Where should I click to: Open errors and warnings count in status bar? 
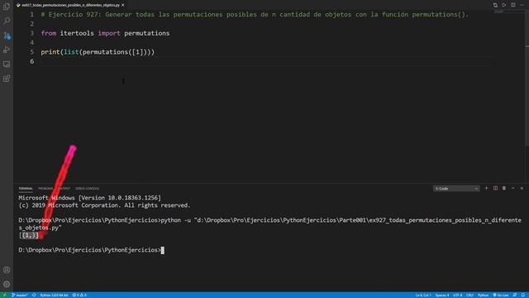point(79,295)
